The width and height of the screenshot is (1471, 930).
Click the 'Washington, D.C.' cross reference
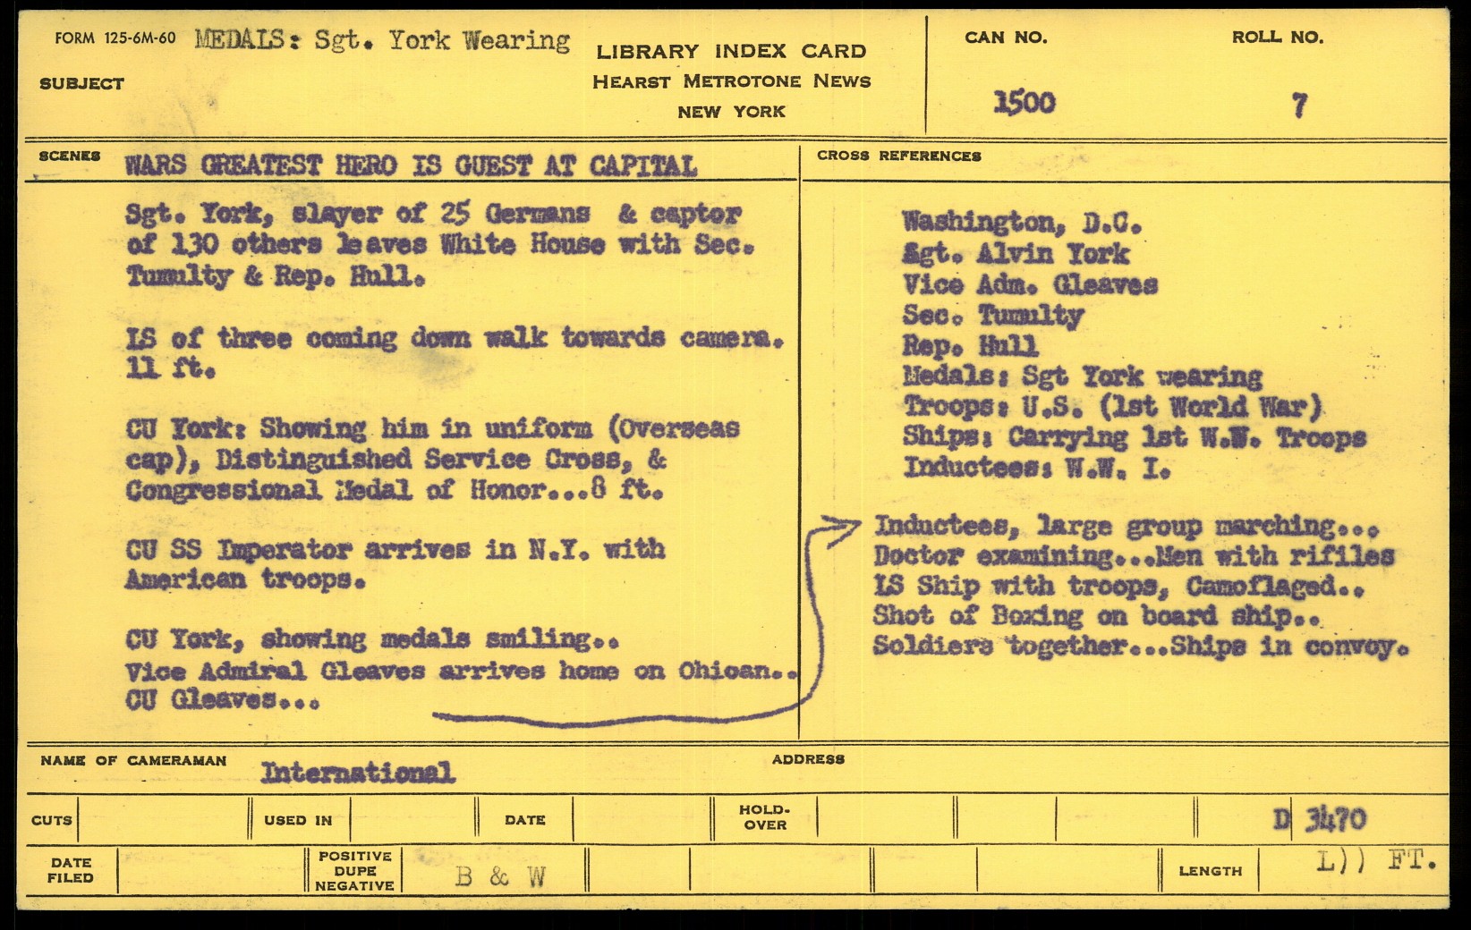(x=1021, y=222)
